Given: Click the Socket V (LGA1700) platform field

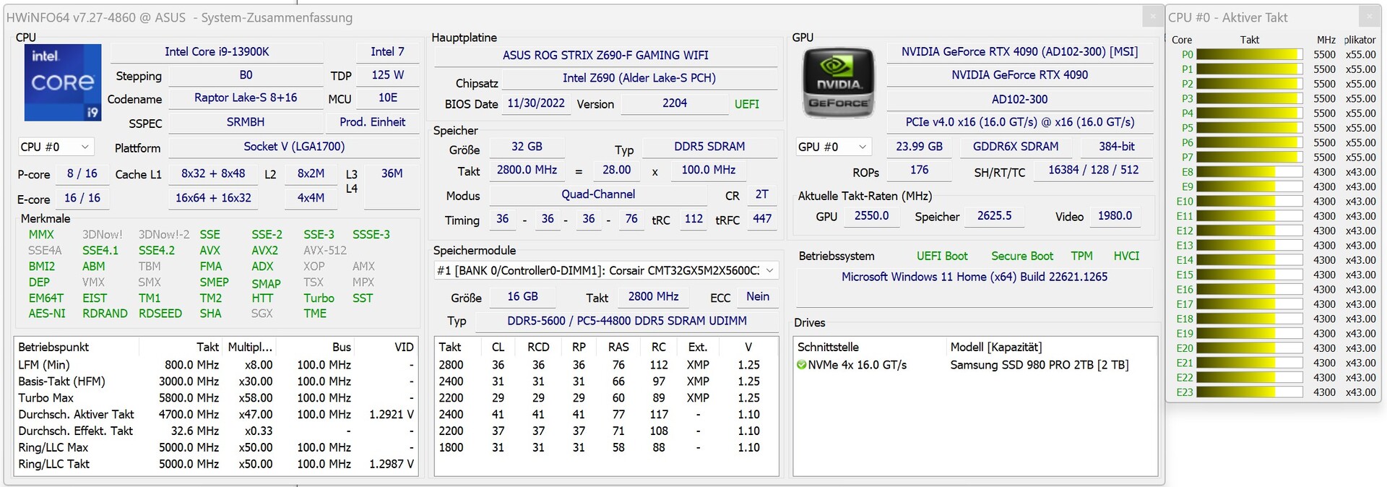Looking at the screenshot, I should click(x=294, y=147).
